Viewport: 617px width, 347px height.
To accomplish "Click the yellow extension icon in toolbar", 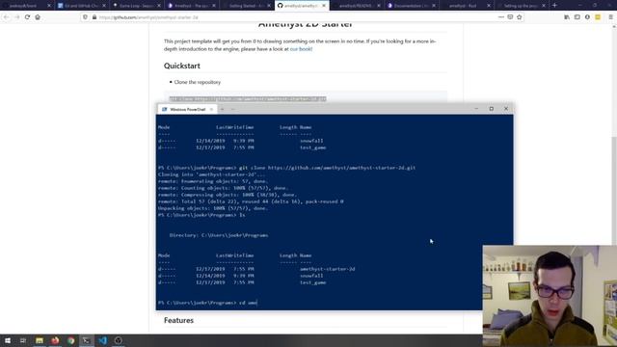I will click(x=598, y=17).
